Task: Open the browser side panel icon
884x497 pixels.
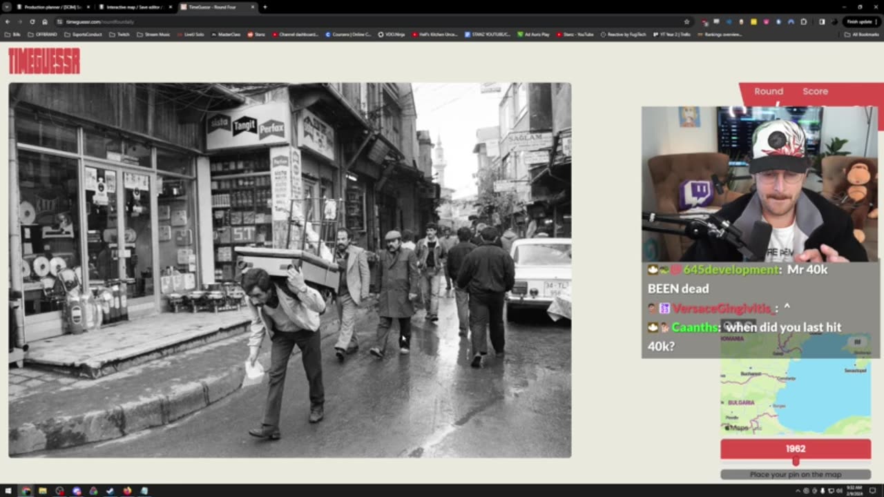Action: pyautogui.click(x=822, y=22)
